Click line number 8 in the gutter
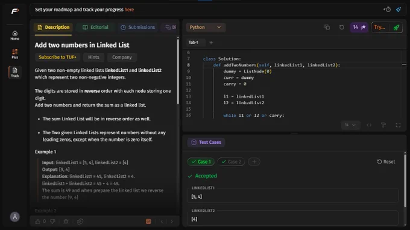This screenshot has width=410, height=230. pos(188,65)
